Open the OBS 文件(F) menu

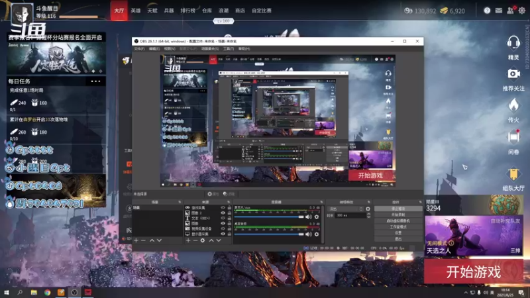click(139, 49)
